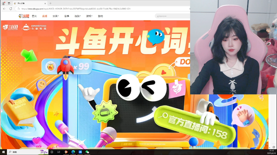Focus the douyu.com address bar URL
The width and height of the screenshot is (277, 155).
[x=76, y=9]
